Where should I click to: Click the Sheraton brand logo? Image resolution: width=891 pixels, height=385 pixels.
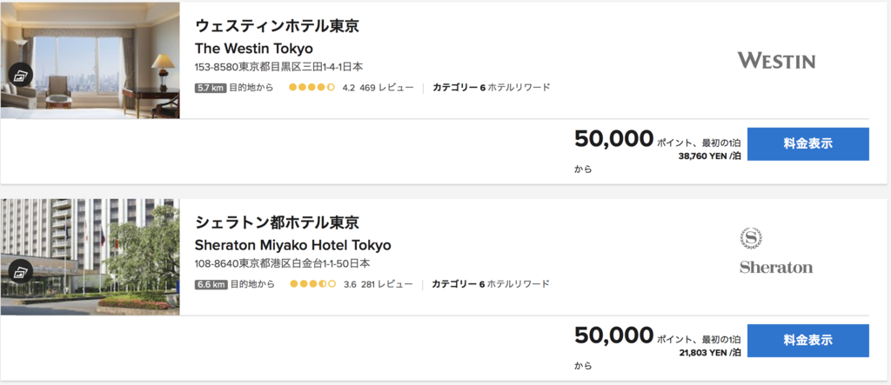coord(776,249)
